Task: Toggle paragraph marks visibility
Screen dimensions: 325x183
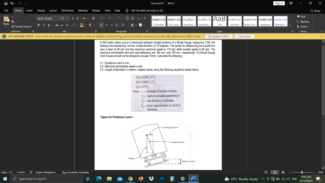Action: point(144,19)
